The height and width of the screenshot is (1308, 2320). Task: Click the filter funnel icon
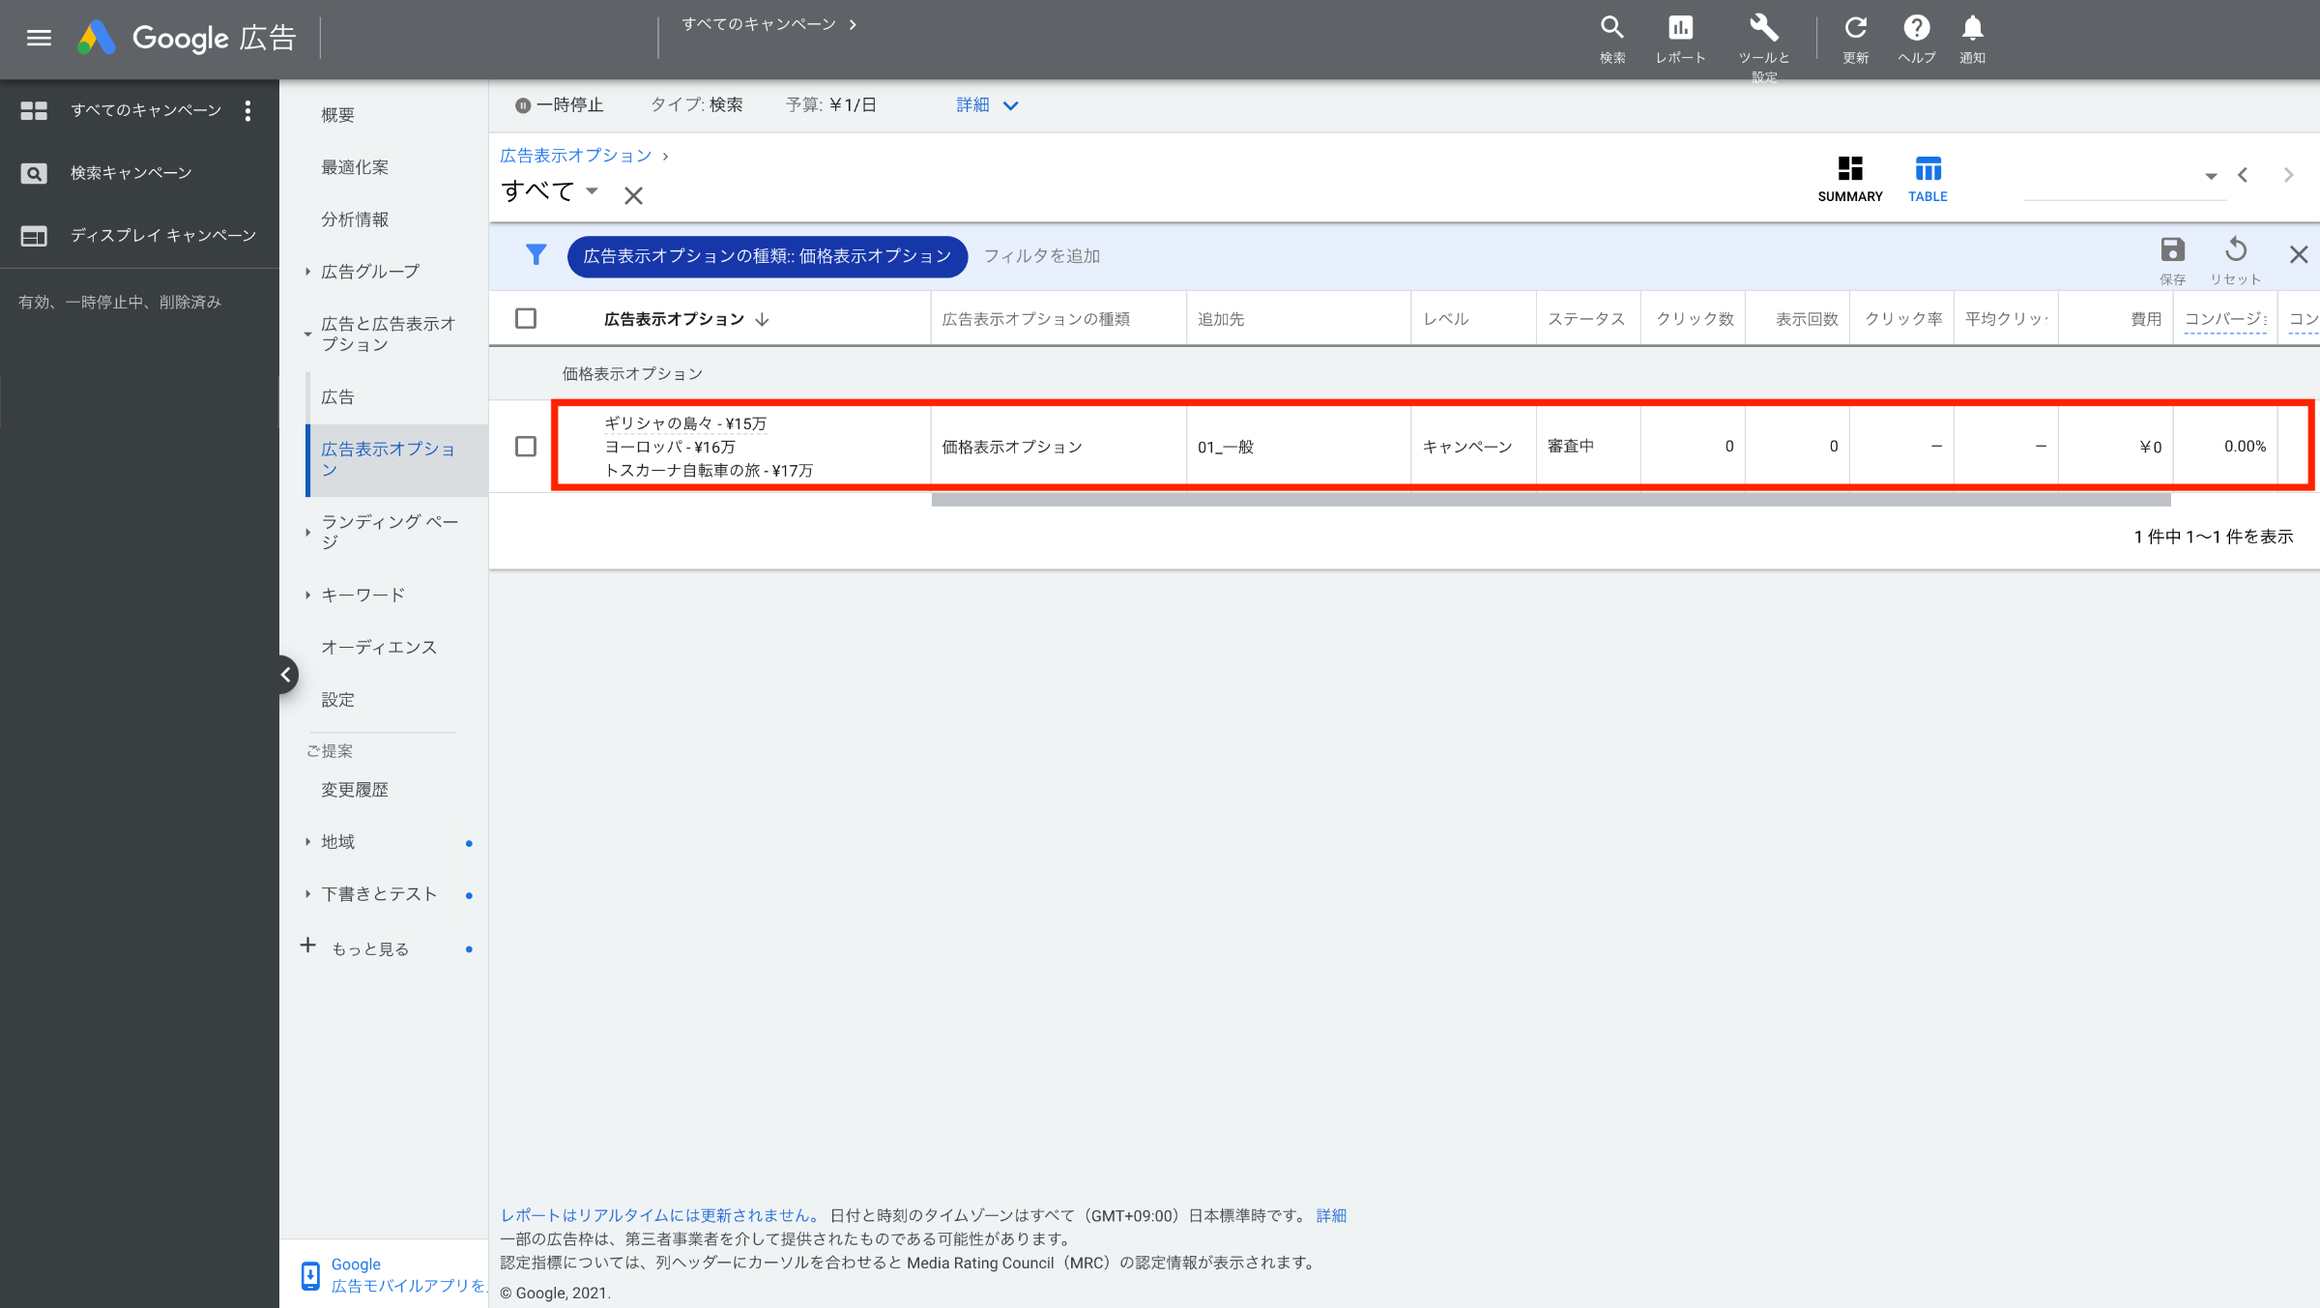click(536, 255)
